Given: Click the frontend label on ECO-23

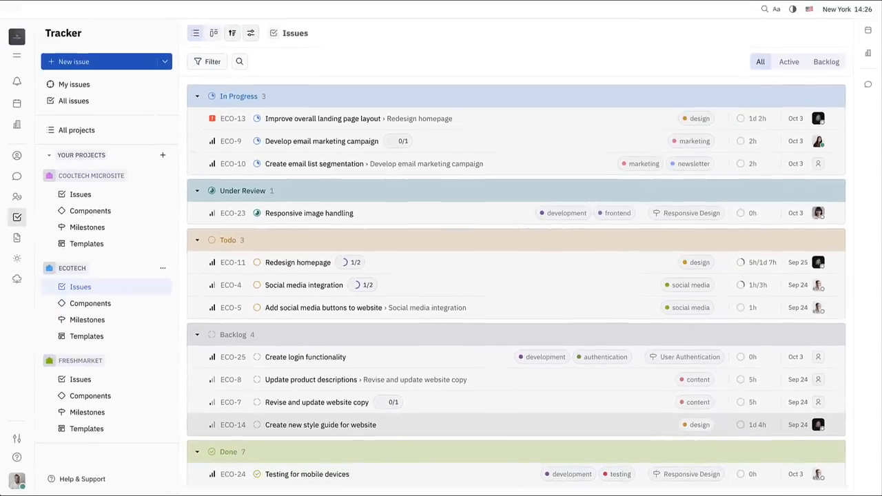Looking at the screenshot, I should point(613,213).
